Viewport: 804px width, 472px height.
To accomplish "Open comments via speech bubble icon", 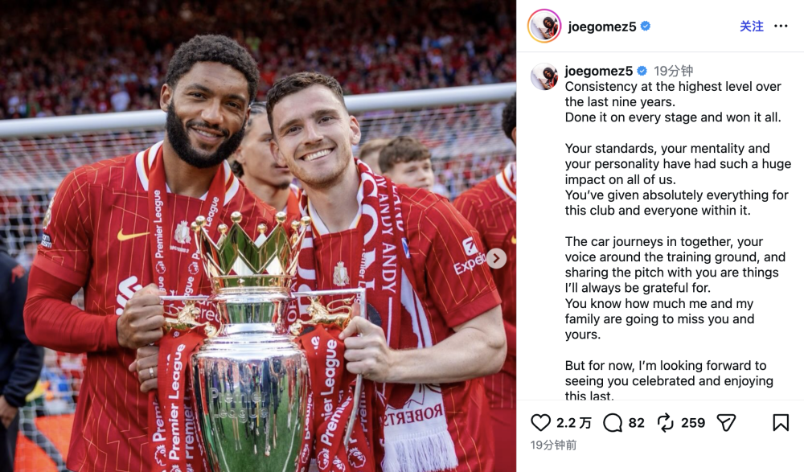I will coord(612,423).
